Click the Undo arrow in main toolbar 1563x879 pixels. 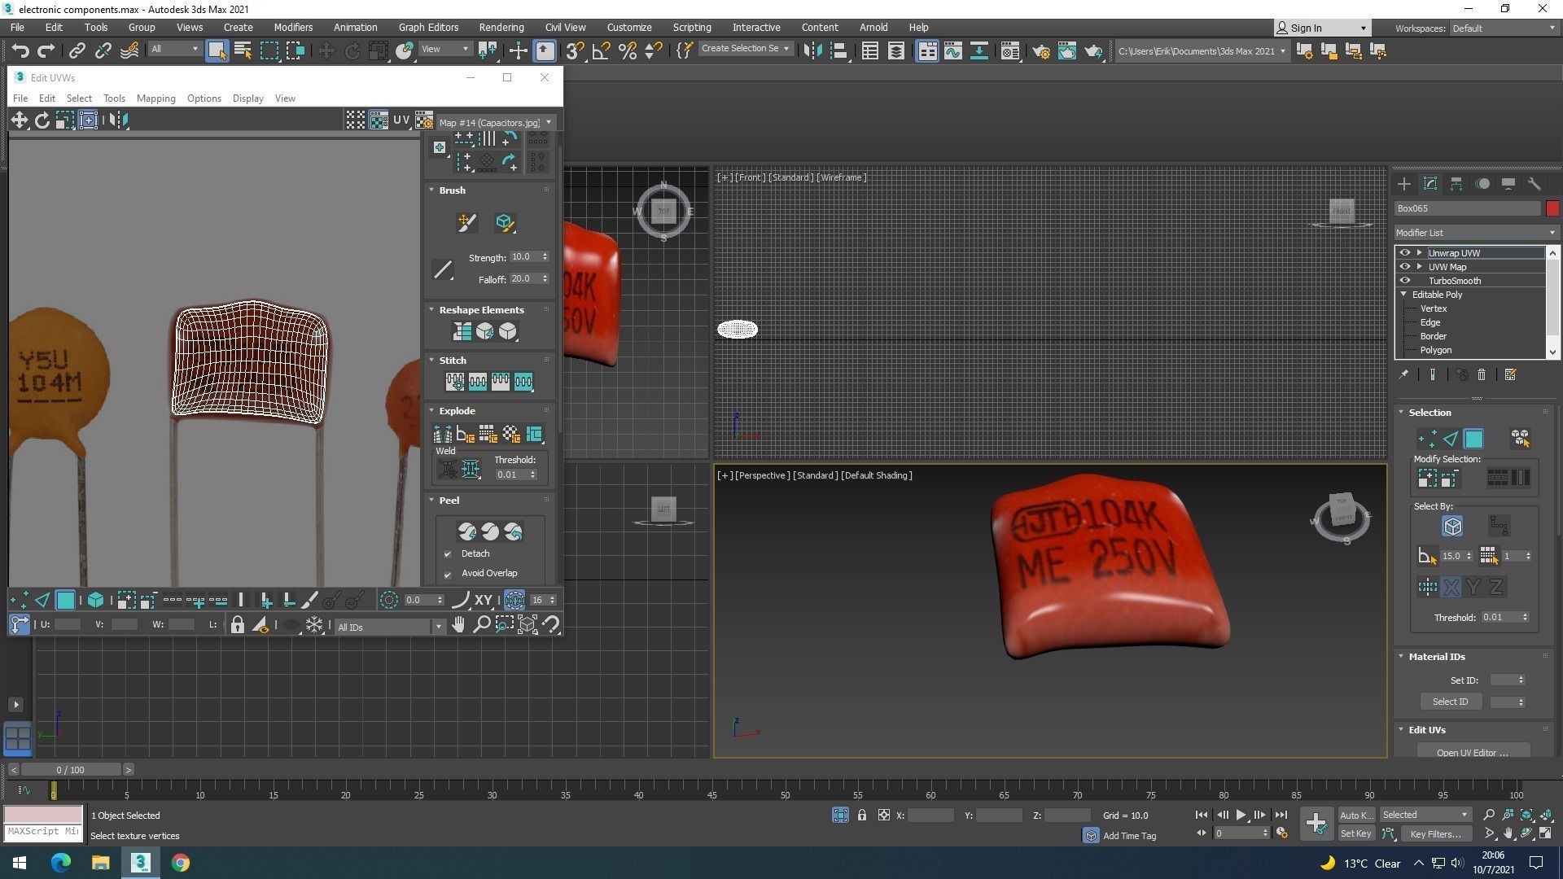[20, 51]
